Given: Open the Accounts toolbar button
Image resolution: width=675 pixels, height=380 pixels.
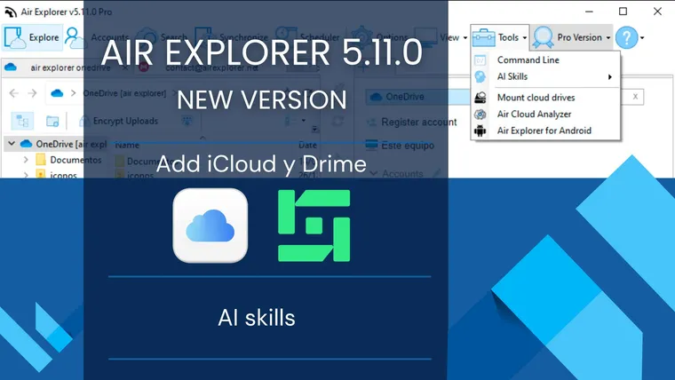Looking at the screenshot, I should [97, 37].
